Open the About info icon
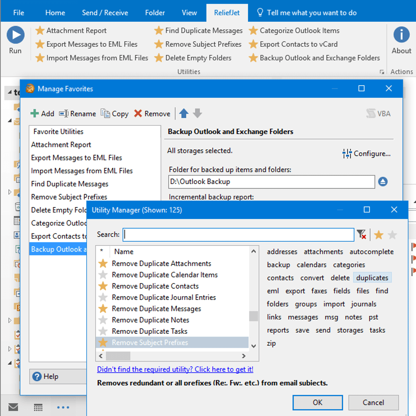416x416 pixels. (x=401, y=35)
